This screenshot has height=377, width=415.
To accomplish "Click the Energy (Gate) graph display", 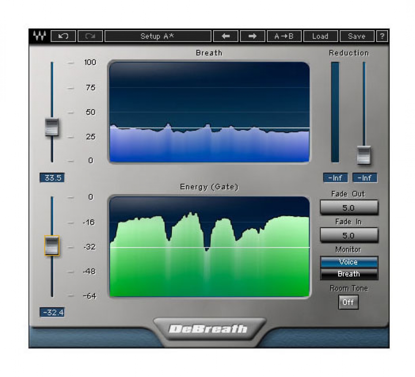I will click(x=209, y=247).
